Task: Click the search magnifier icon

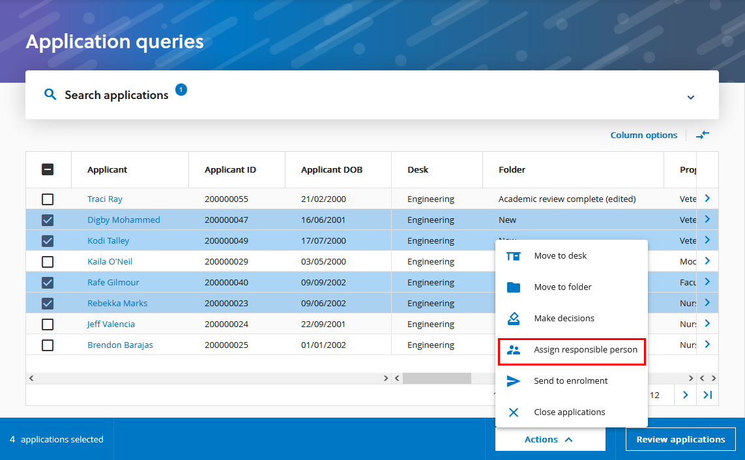Action: coord(50,94)
